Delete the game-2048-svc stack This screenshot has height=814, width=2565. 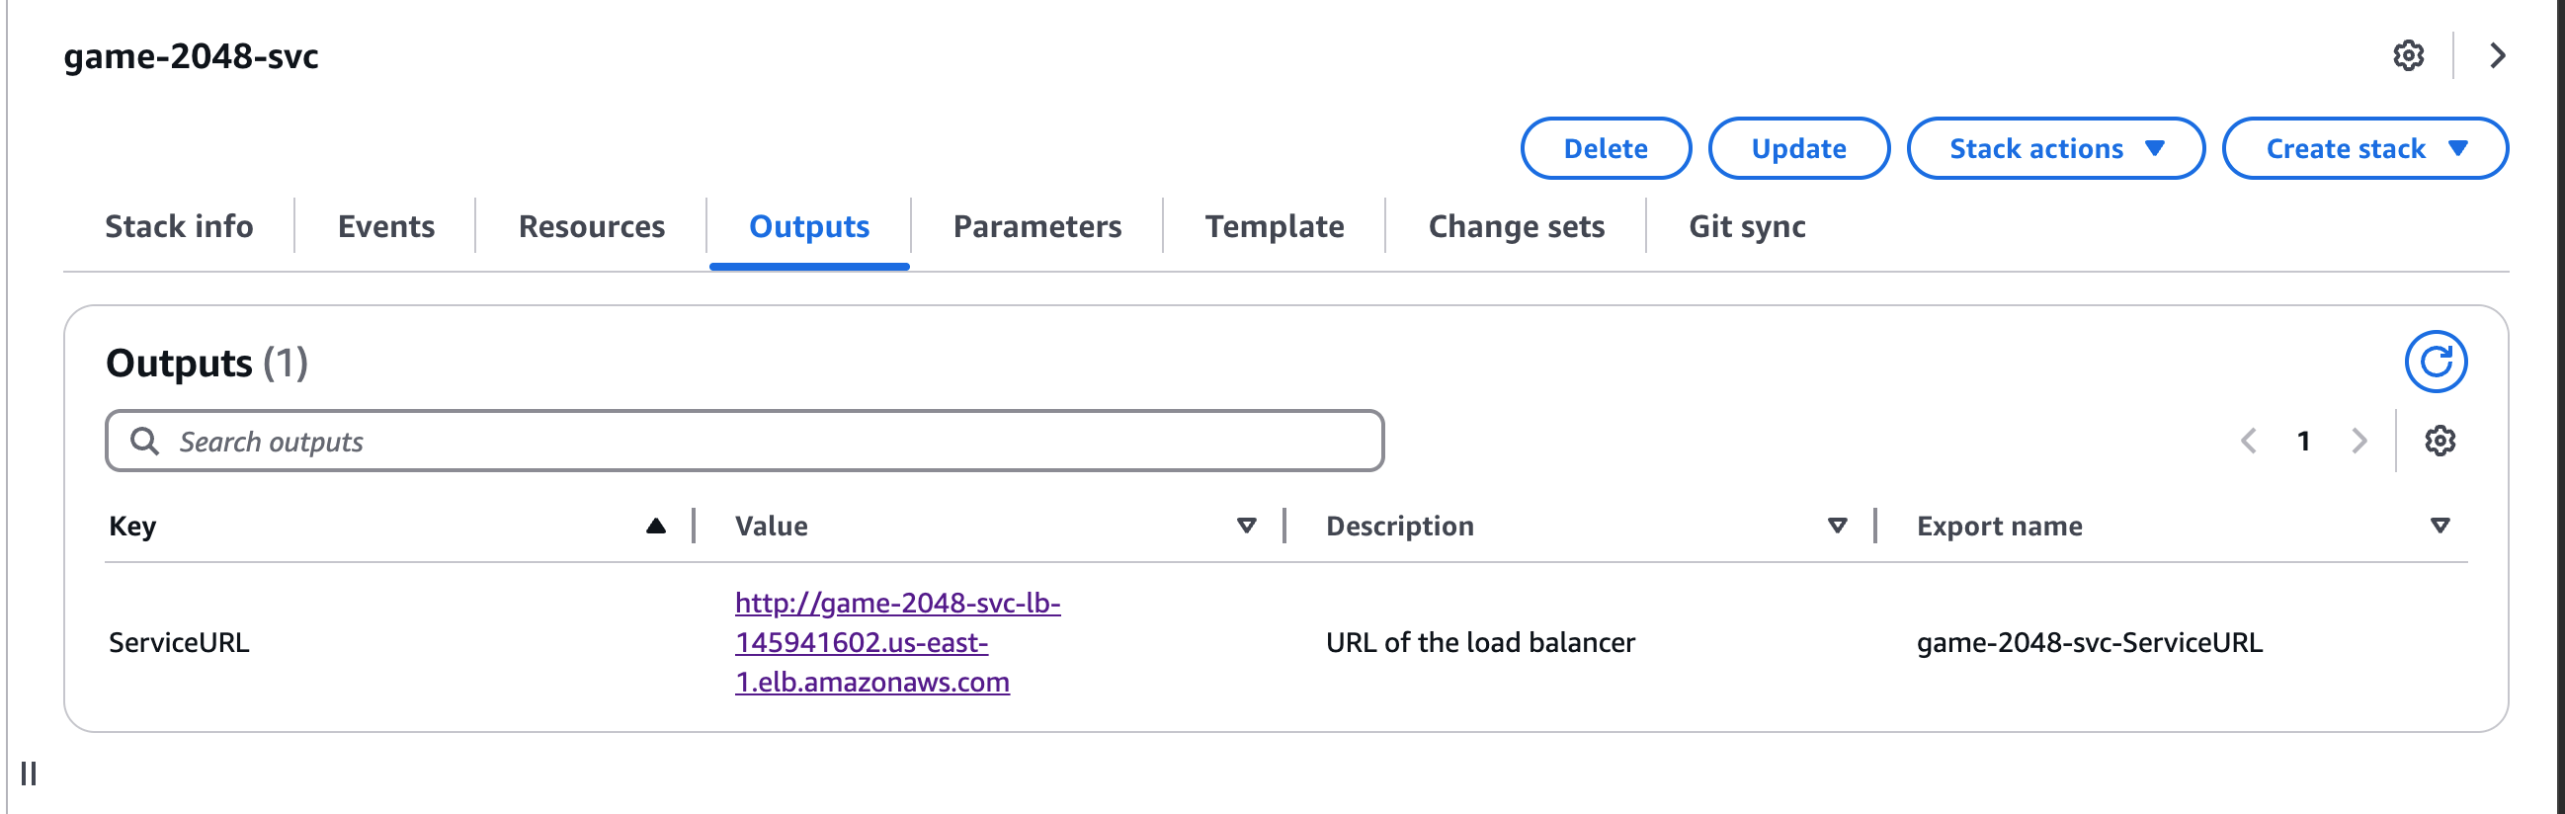pyautogui.click(x=1606, y=148)
